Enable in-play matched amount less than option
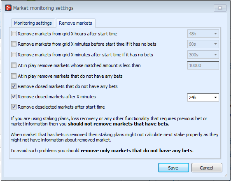This screenshot has height=181, width=231. 14,65
